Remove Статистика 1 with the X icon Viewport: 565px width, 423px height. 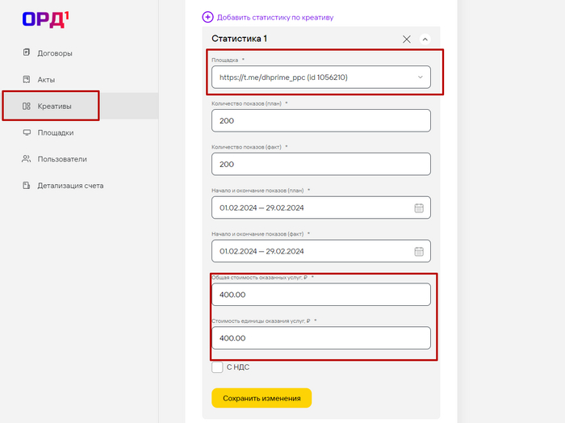click(x=406, y=39)
